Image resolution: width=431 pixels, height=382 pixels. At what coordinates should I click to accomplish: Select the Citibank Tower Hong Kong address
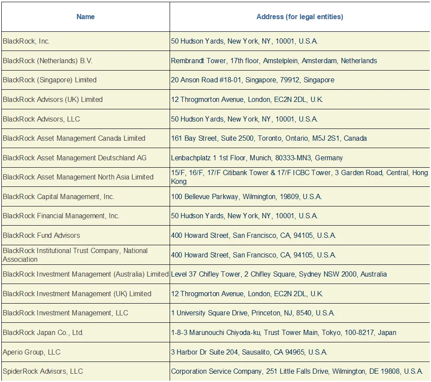300,177
